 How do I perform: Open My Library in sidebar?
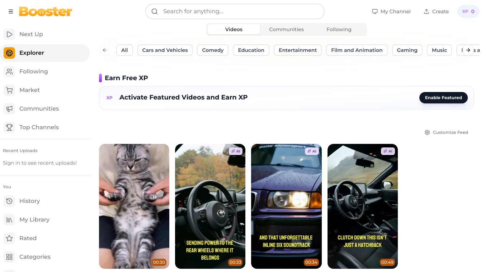point(45,220)
